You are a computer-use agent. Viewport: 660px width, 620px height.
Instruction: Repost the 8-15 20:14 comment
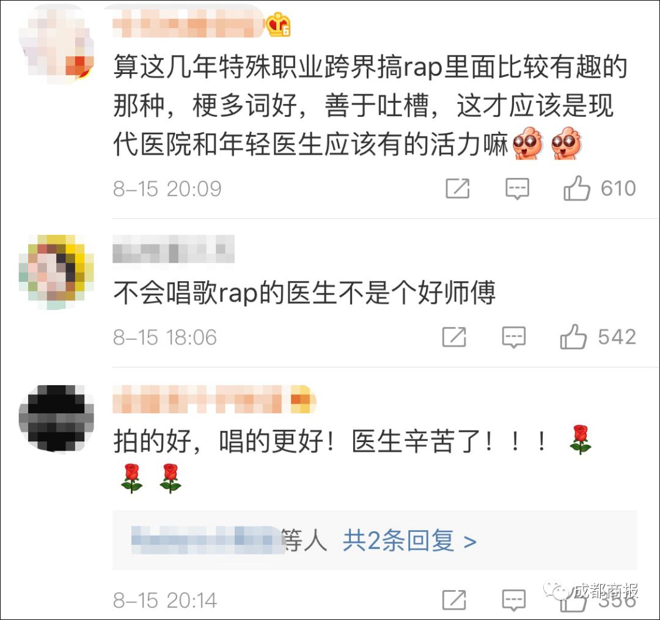click(454, 600)
